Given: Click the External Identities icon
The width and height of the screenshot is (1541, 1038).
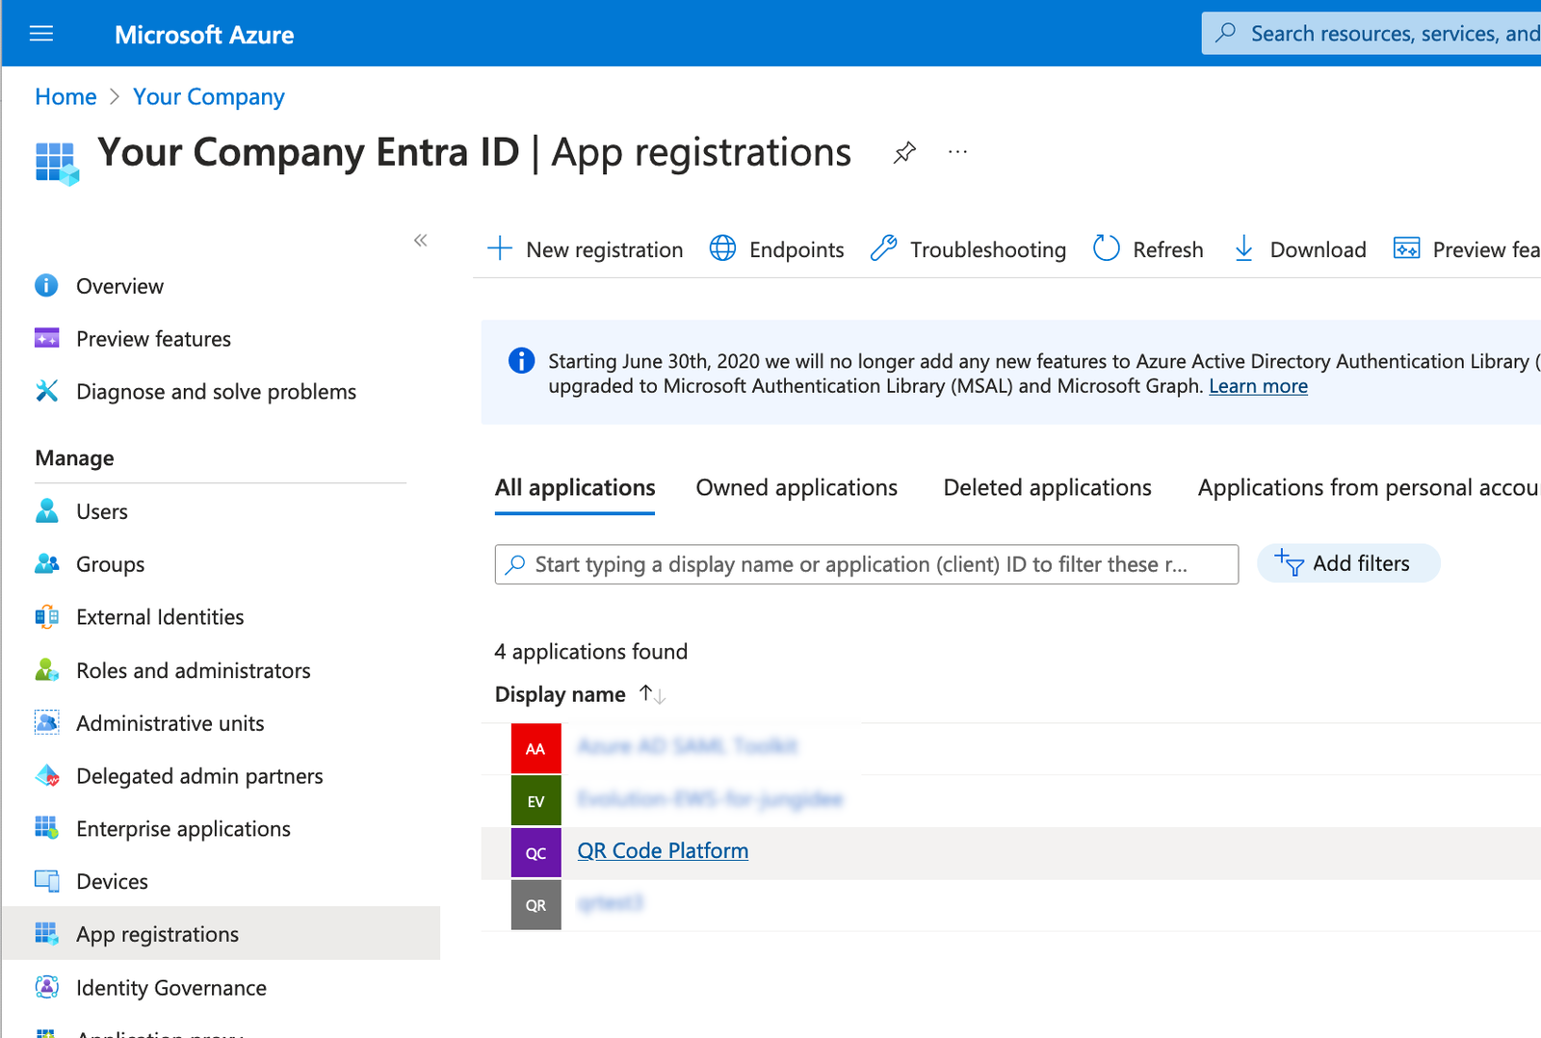Looking at the screenshot, I should (x=46, y=616).
